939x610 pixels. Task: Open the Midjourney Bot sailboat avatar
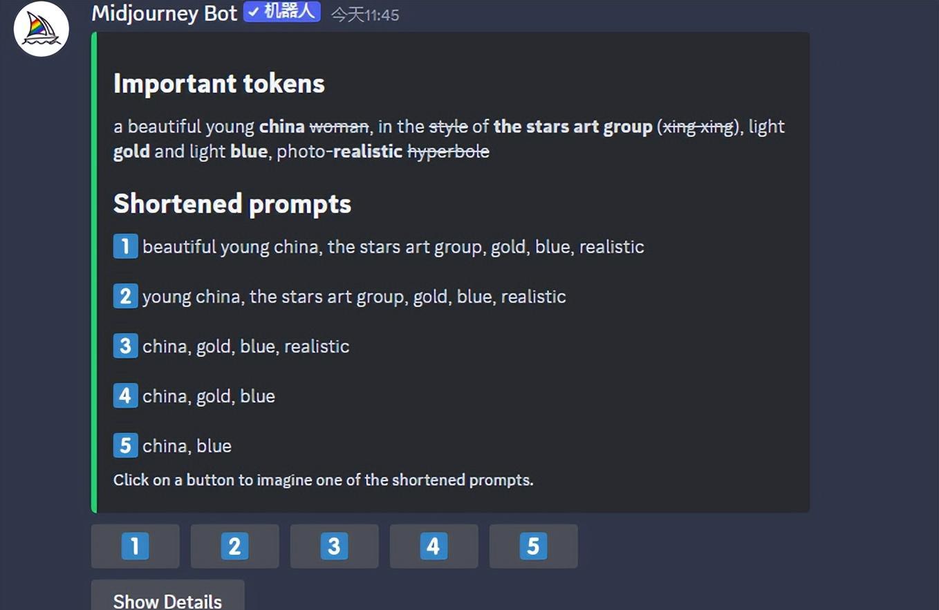(41, 29)
